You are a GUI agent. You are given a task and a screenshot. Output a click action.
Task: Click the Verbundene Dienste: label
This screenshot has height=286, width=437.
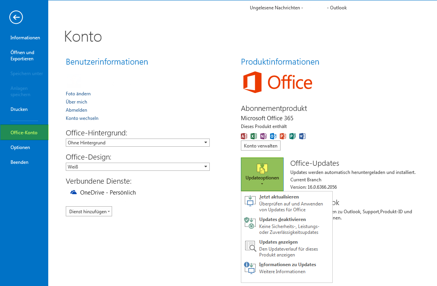coord(99,181)
